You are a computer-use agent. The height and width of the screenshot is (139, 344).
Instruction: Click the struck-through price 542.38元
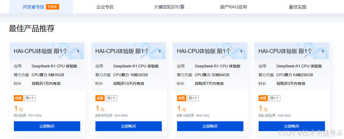tap(284, 116)
